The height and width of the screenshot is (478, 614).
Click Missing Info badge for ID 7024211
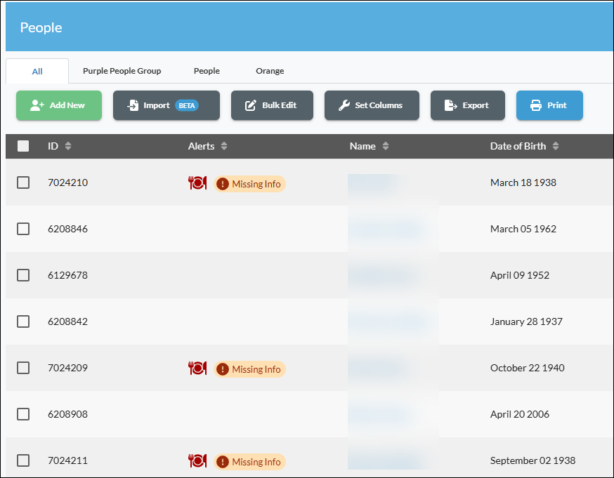[x=249, y=462]
